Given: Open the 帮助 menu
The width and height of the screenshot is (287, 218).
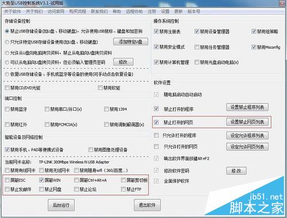Looking at the screenshot, I should (x=117, y=11).
